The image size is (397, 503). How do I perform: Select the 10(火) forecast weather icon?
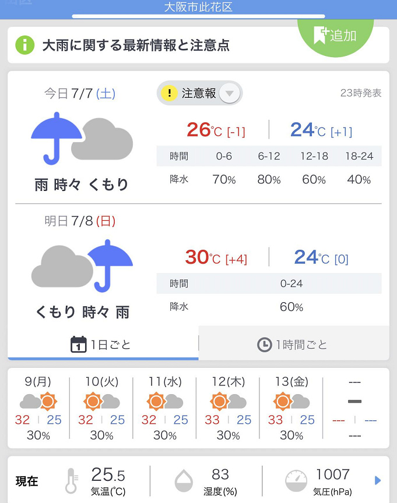101,402
